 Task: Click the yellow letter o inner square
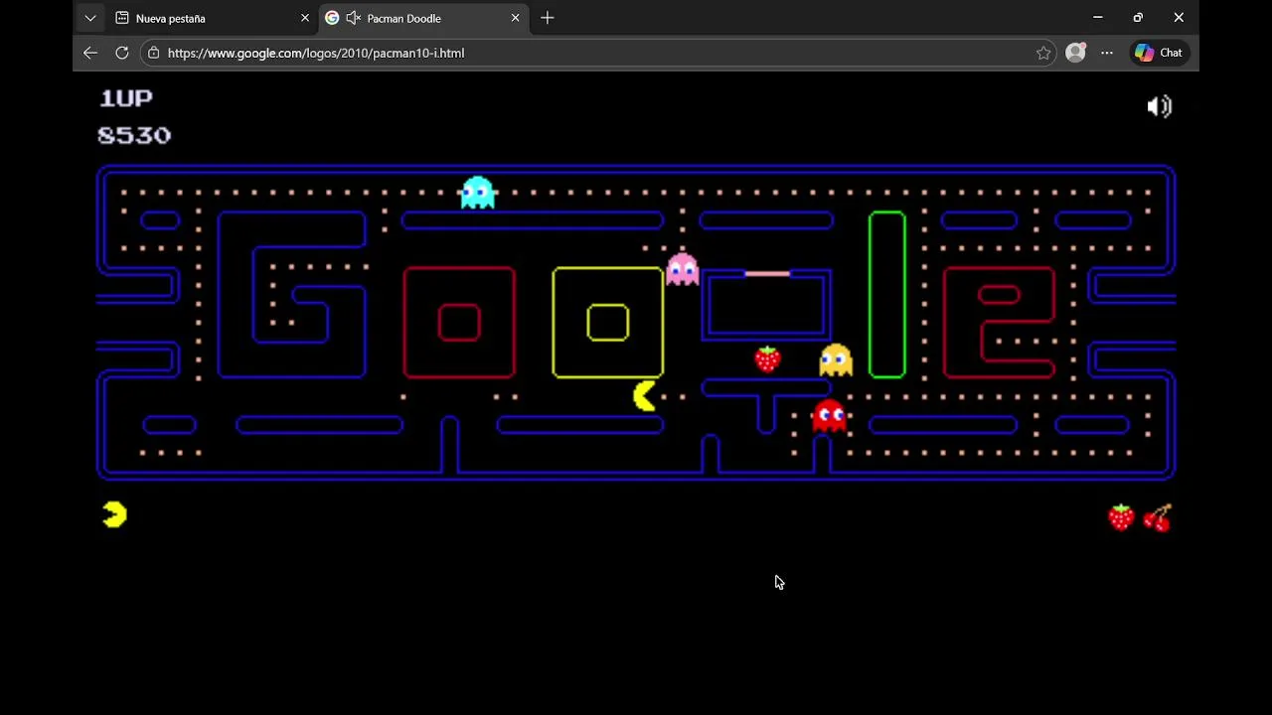[x=608, y=323]
